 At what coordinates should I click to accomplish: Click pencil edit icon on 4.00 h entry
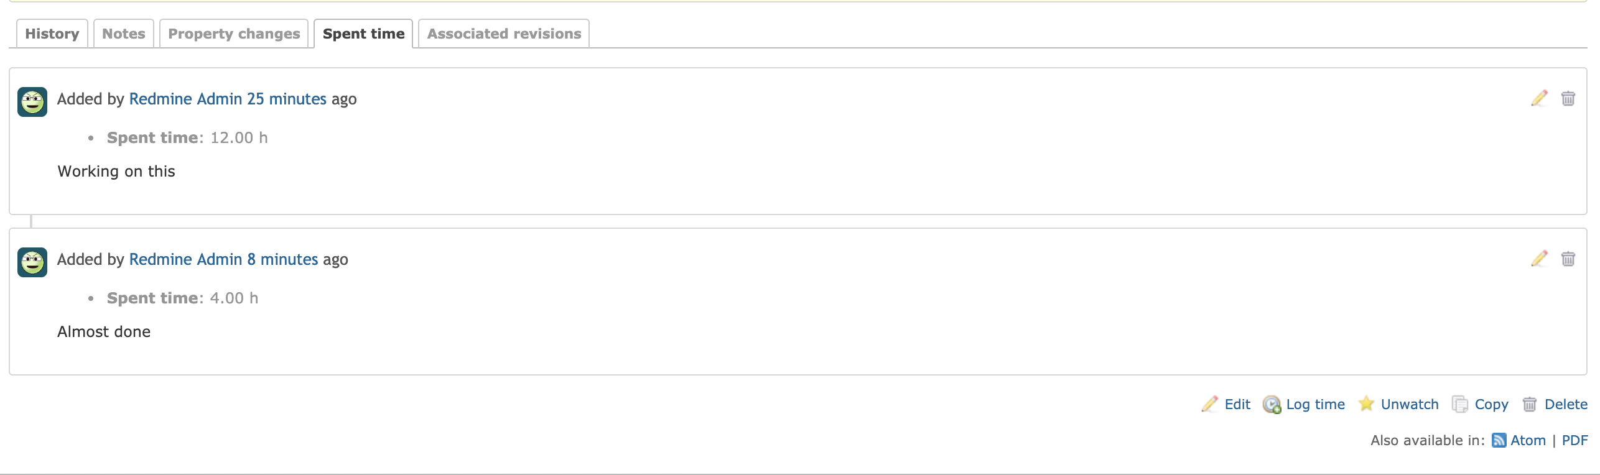pos(1539,259)
